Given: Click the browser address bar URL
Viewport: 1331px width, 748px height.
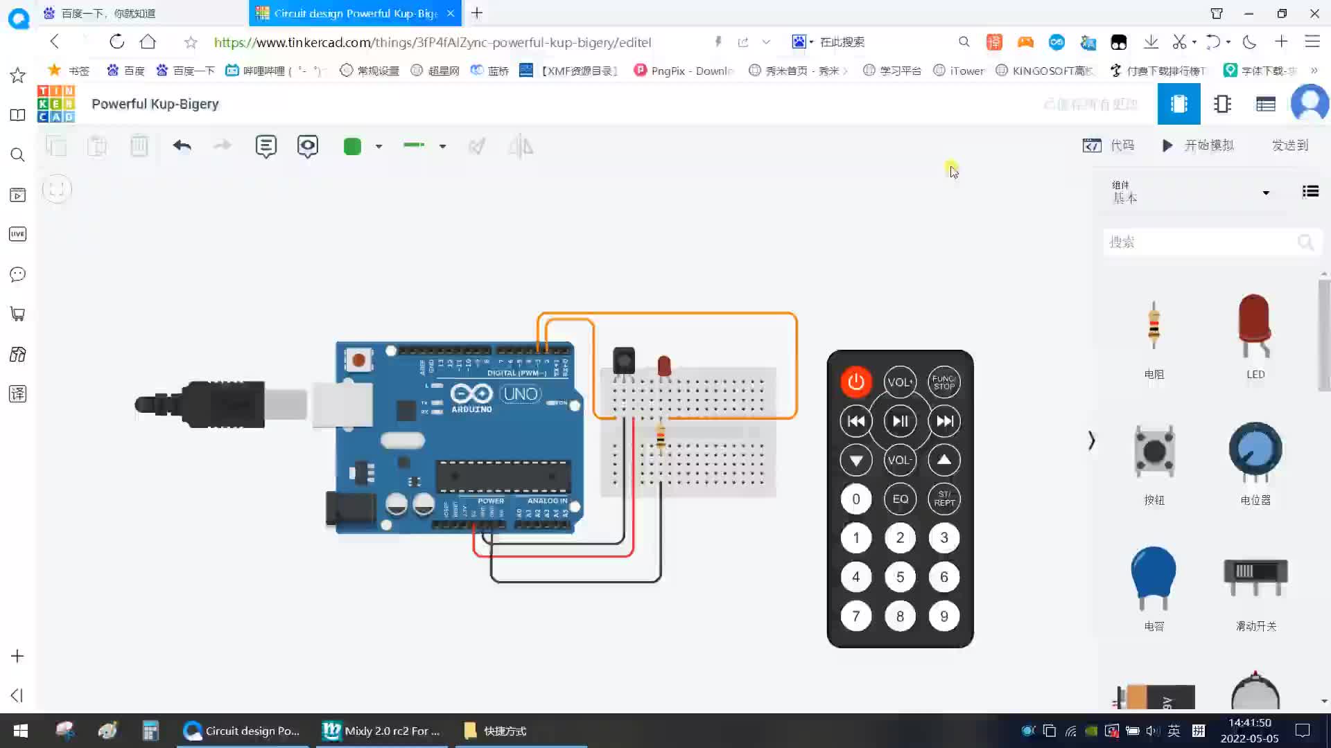Looking at the screenshot, I should (433, 42).
